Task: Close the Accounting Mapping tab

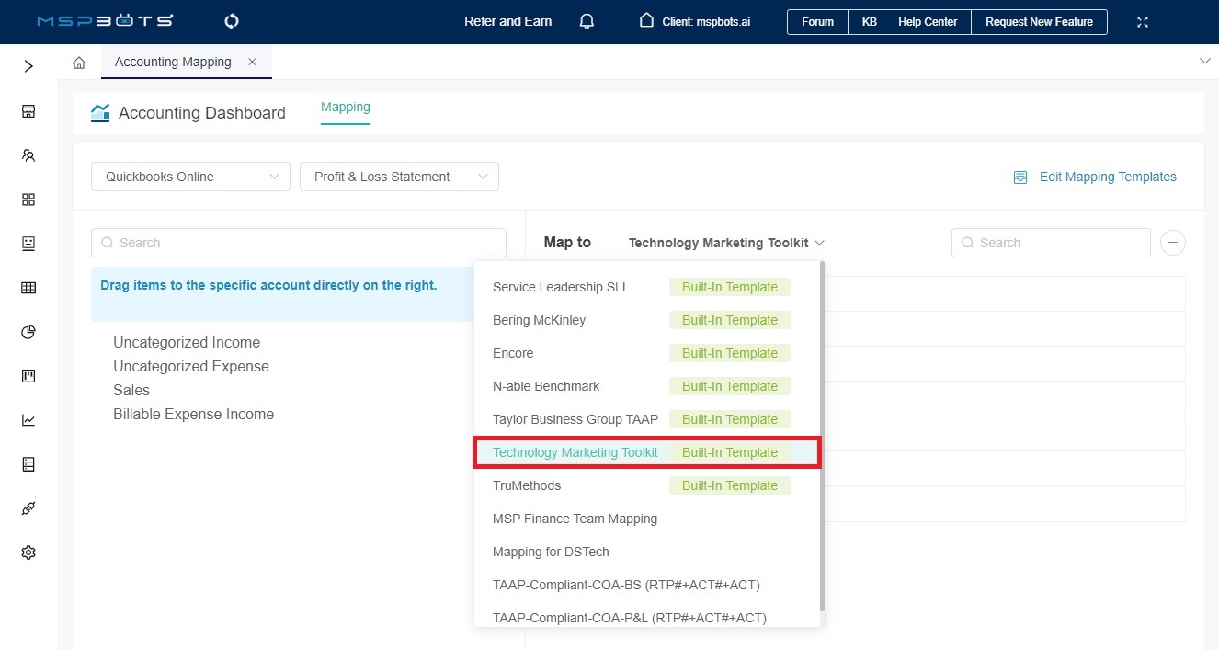Action: click(252, 62)
